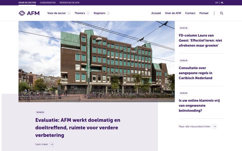Click the arrow icon beside Lees meer
Screen dimensions: 242x151
(52, 144)
